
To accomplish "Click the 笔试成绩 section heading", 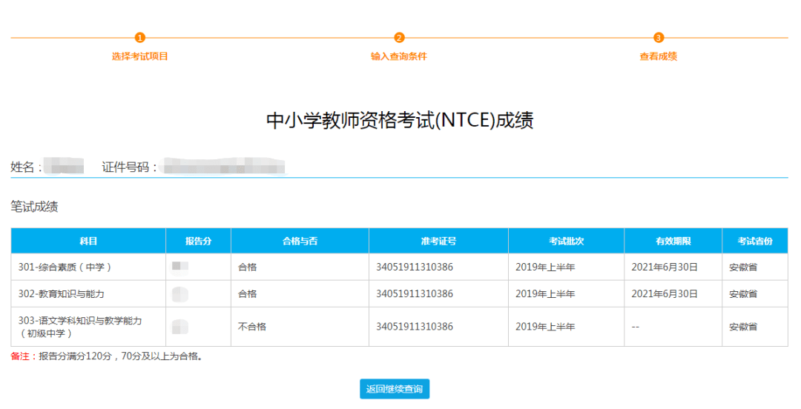I will pos(34,207).
